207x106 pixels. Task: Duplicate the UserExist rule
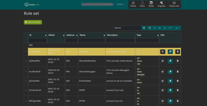coord(170,52)
